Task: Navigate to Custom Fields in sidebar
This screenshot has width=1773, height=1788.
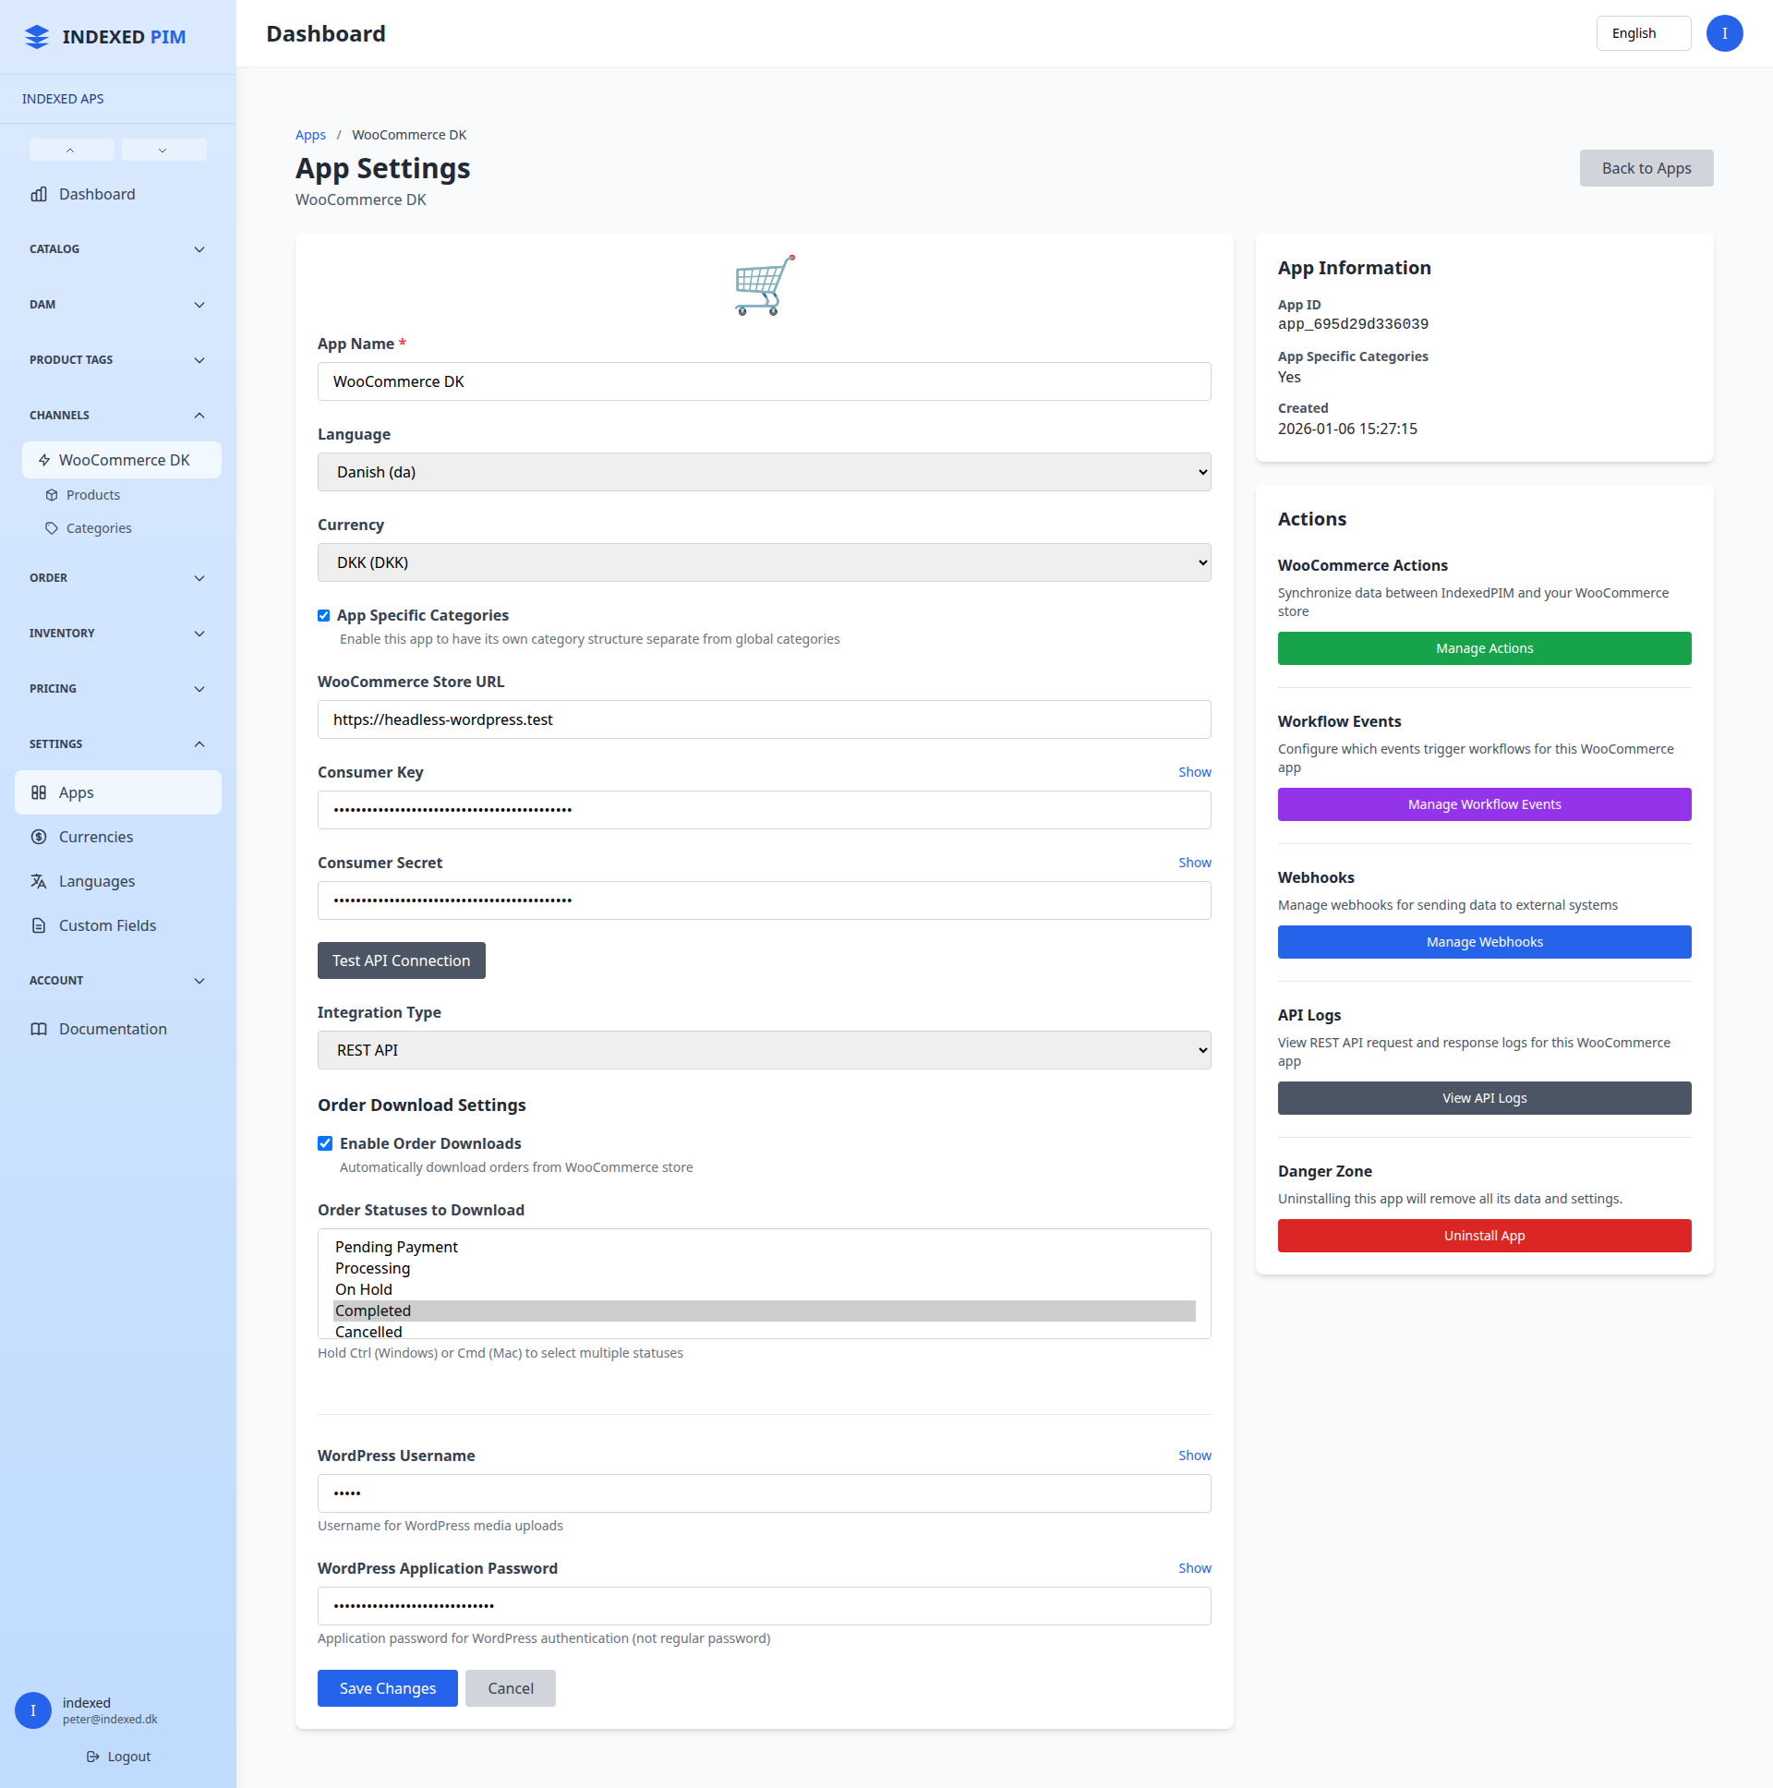Action: [106, 924]
